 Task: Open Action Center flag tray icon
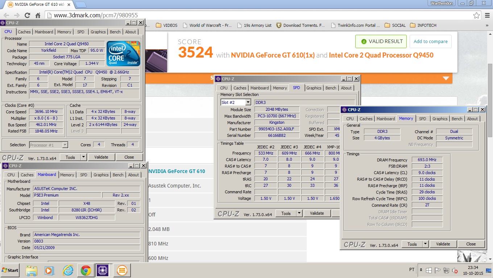tap(437, 270)
